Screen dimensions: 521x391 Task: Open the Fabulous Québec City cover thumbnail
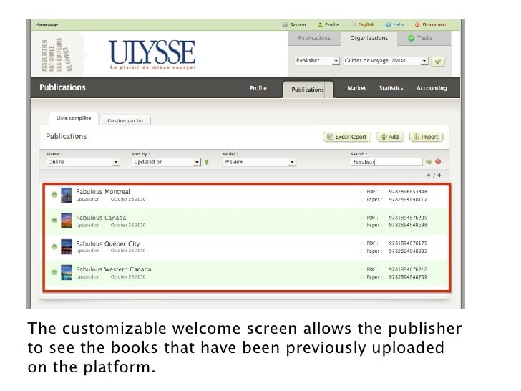(x=66, y=246)
